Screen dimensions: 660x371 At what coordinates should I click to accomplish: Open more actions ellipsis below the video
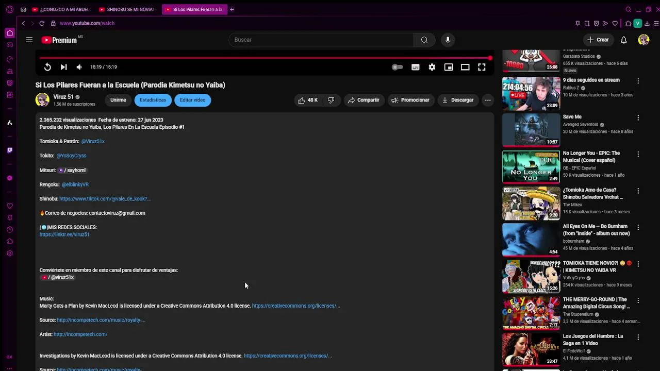point(487,100)
